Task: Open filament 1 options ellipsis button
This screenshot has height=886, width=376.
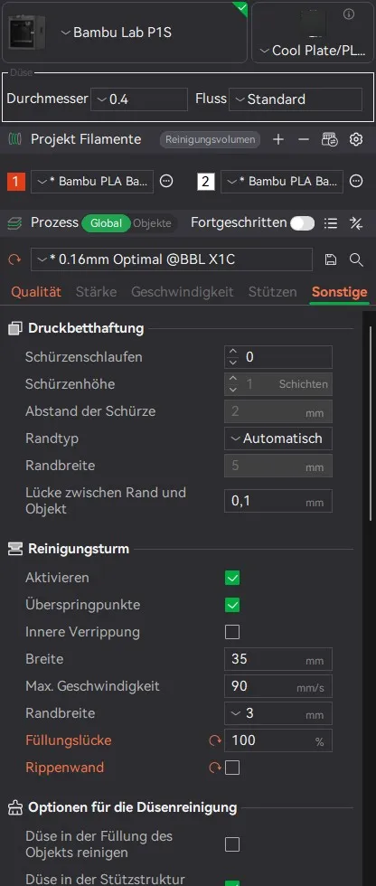Action: coord(166,182)
